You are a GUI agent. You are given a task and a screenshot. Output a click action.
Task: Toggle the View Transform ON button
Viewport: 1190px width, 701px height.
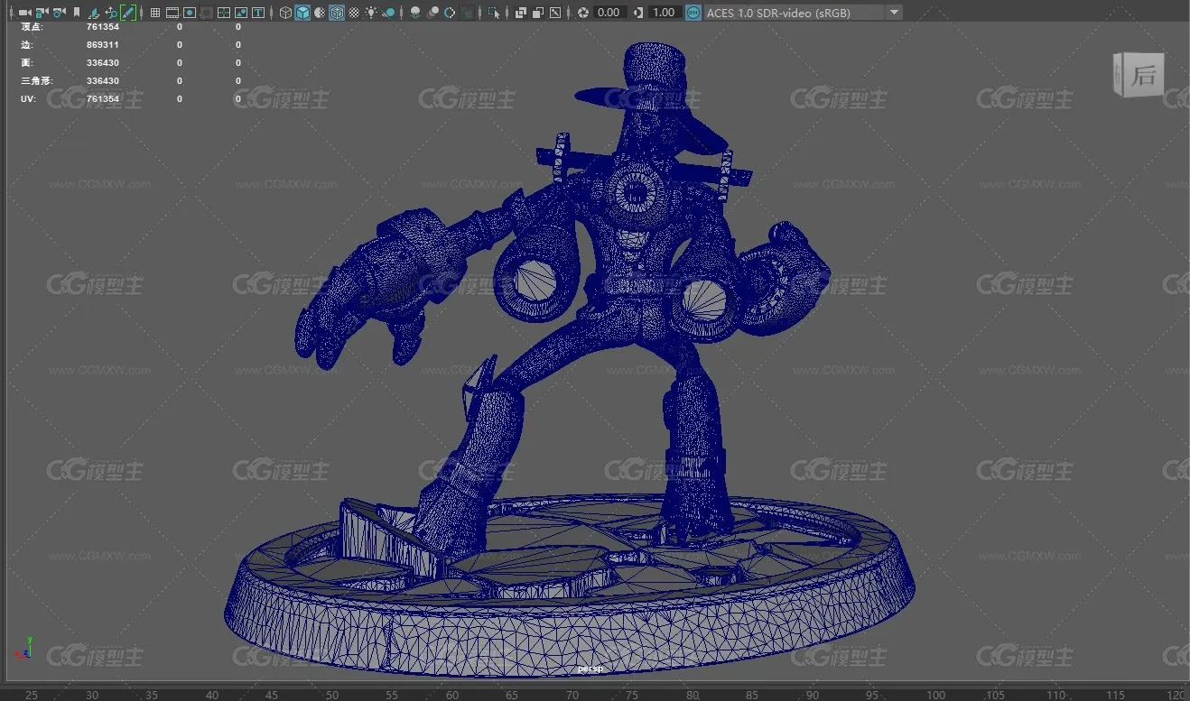[x=693, y=13]
